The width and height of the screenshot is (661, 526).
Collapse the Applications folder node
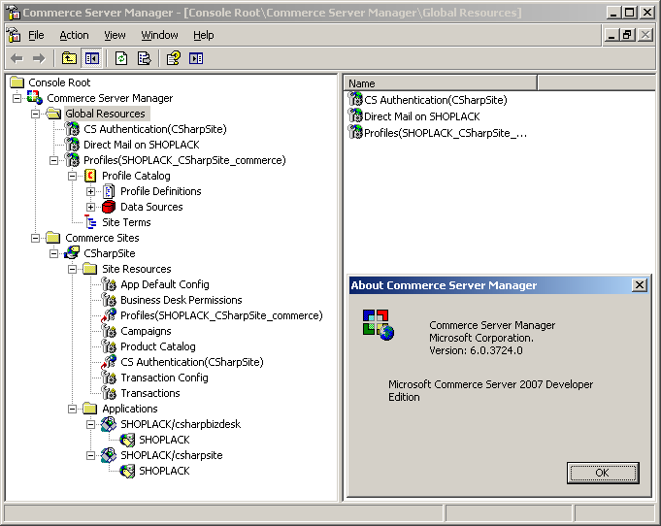coord(72,409)
